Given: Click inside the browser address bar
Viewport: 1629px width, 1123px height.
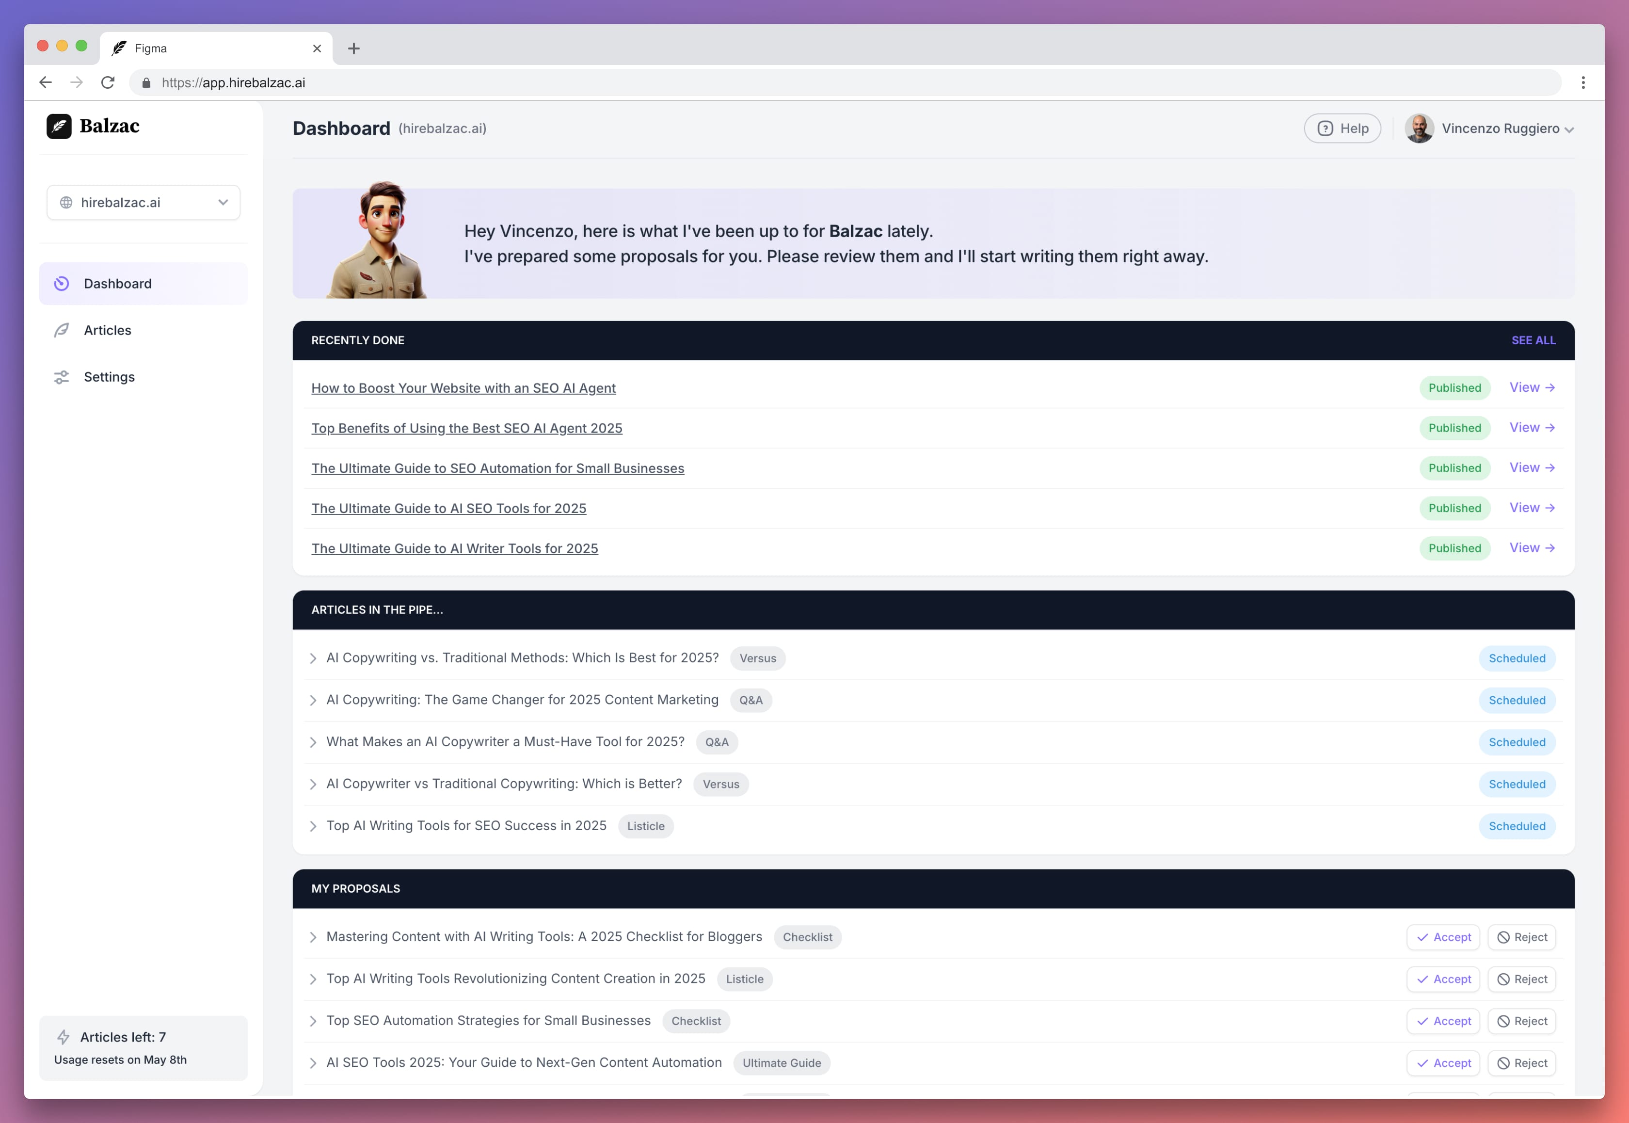Looking at the screenshot, I should [x=493, y=82].
